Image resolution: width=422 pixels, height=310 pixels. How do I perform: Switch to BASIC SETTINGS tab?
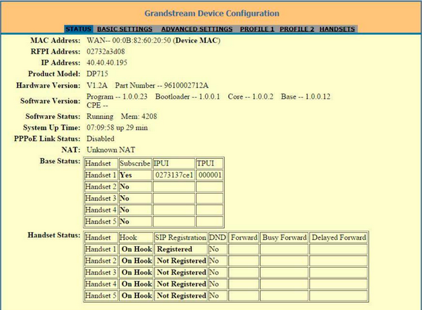125,29
